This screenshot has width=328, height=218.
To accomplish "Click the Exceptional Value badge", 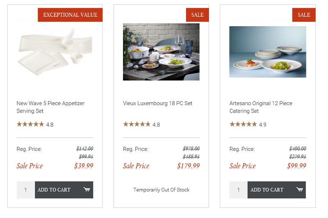I will click(70, 15).
